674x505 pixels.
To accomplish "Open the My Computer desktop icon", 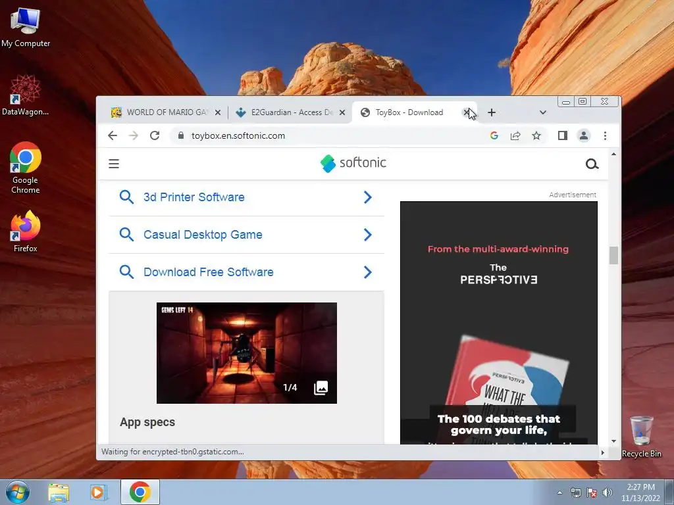I will click(x=26, y=26).
